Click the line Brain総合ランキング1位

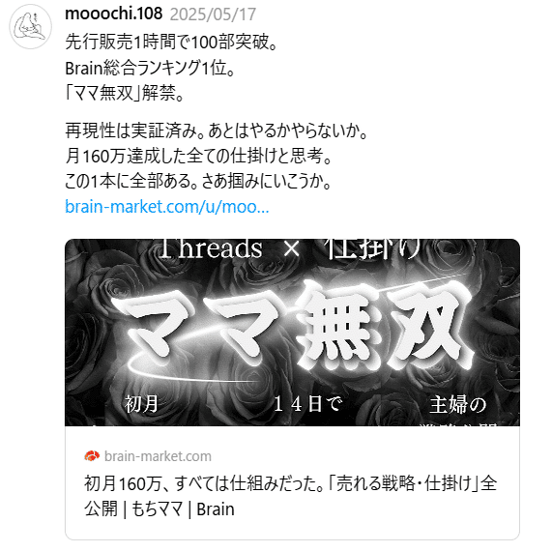tap(151, 68)
